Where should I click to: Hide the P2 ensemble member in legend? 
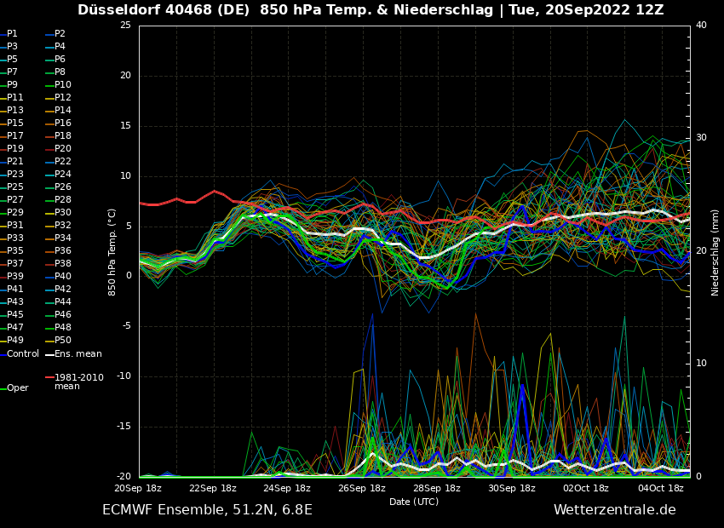click(60, 34)
